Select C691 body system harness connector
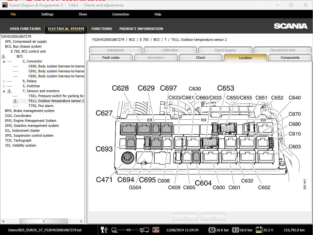The image size is (313, 235). point(56,71)
